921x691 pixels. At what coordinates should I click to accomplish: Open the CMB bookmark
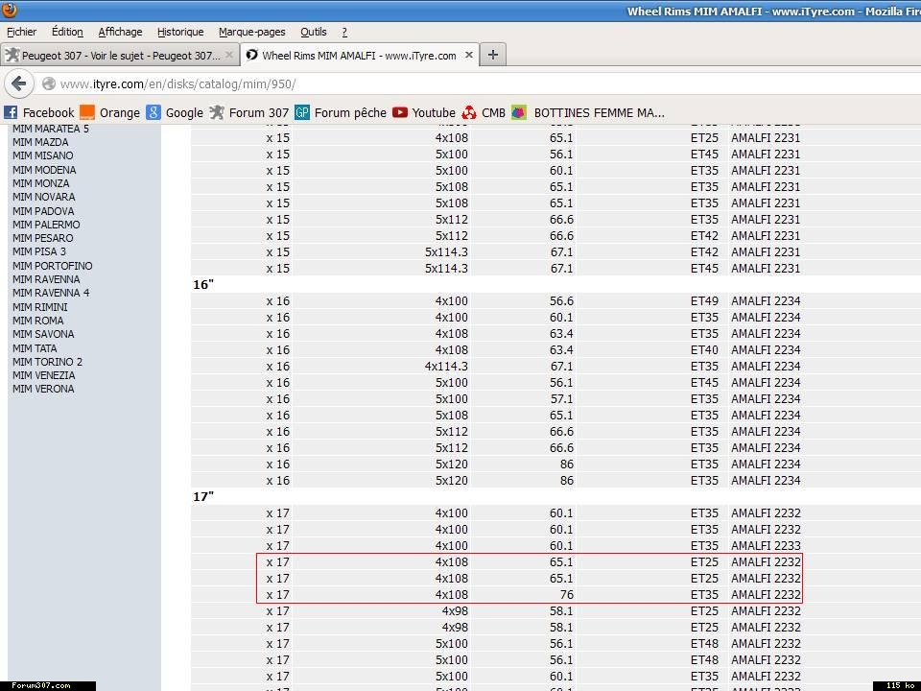(x=484, y=112)
